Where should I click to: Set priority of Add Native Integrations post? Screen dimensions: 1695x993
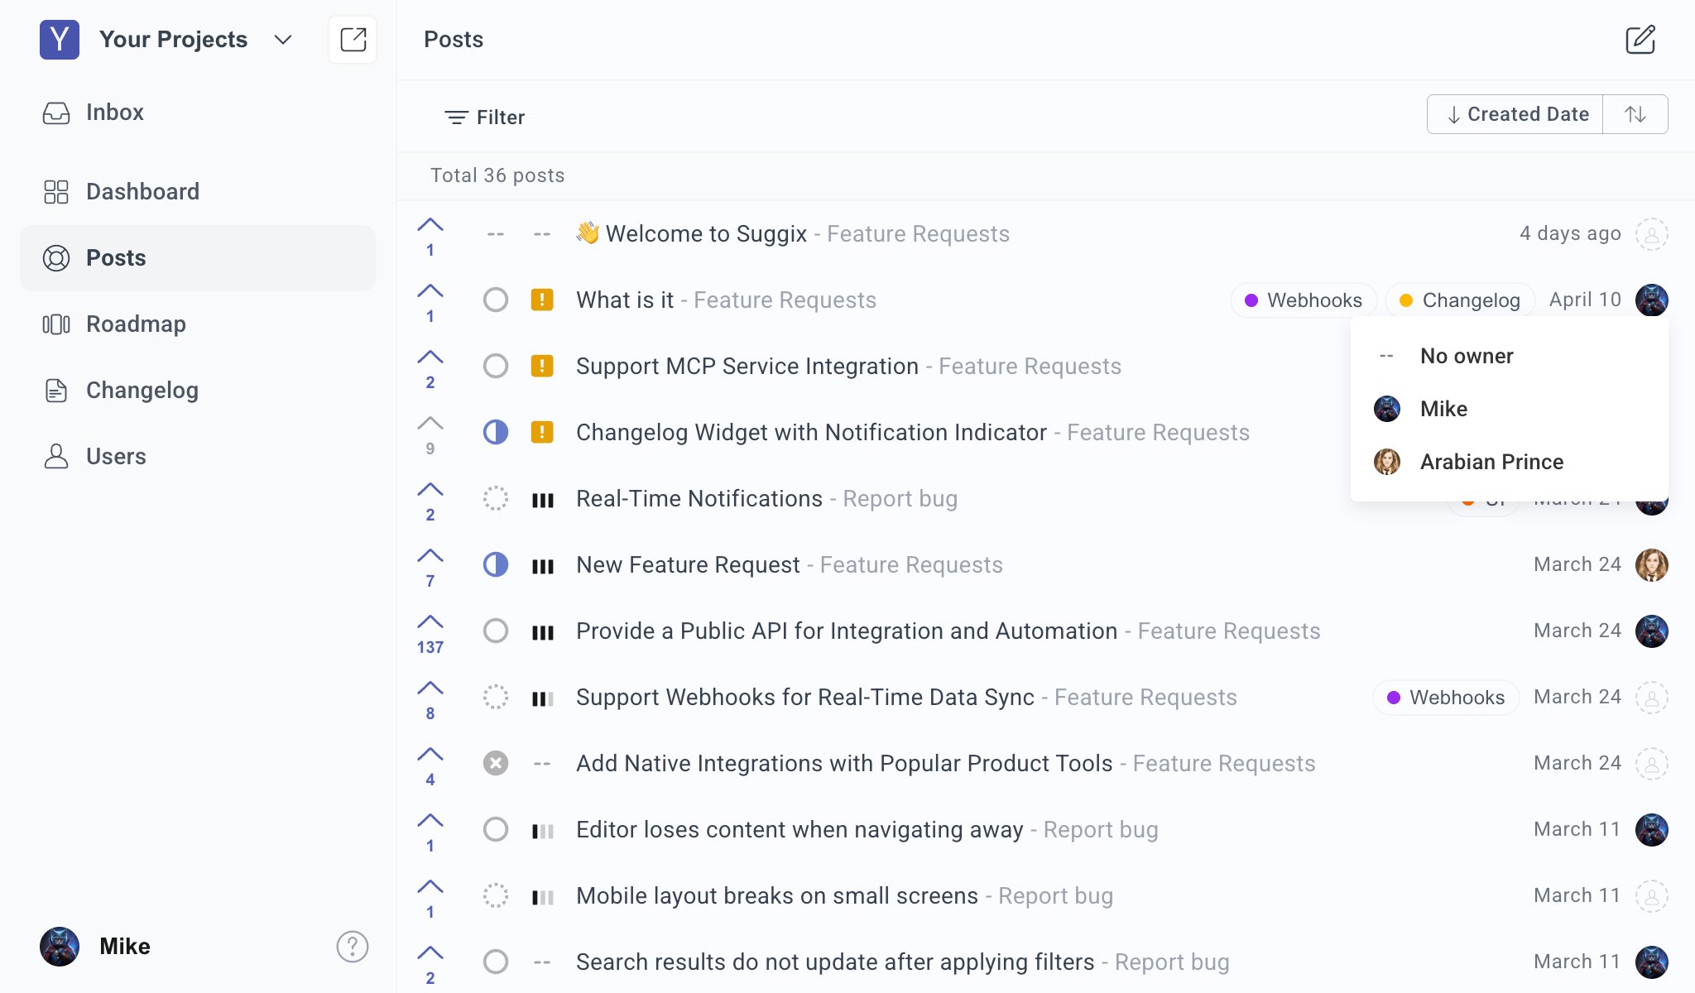click(542, 764)
